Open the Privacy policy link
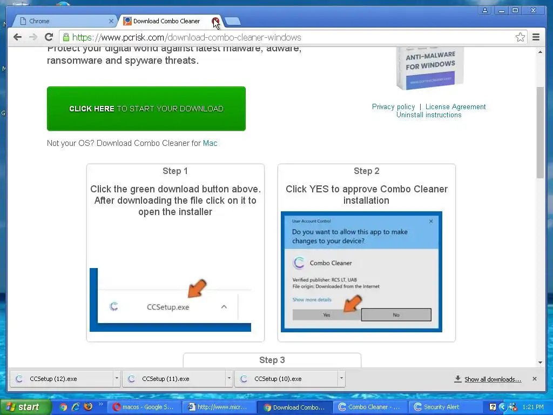The width and height of the screenshot is (553, 415). click(x=393, y=106)
